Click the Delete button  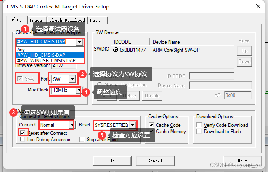(130, 96)
